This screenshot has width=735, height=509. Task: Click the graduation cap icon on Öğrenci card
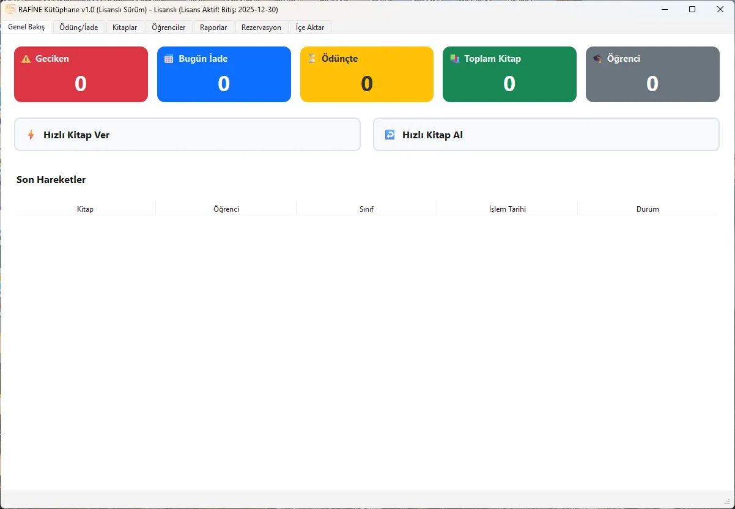(x=597, y=59)
